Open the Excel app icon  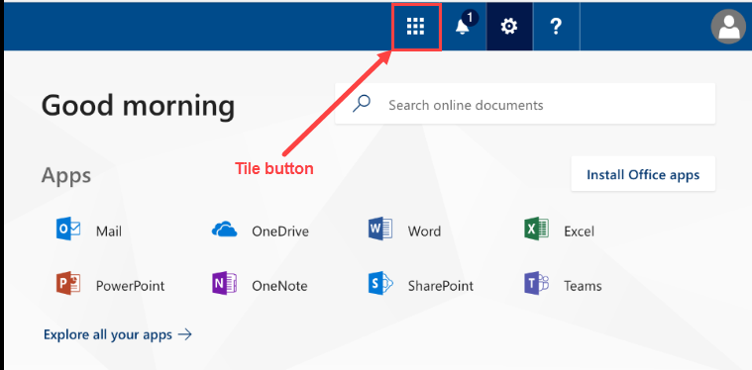536,229
